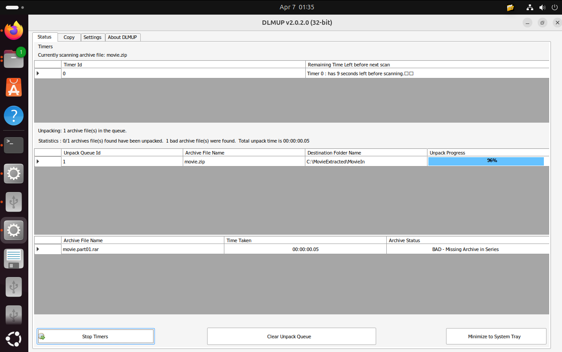Image resolution: width=562 pixels, height=352 pixels.
Task: Select row arrow for Unpack Queue 1
Action: pos(38,162)
